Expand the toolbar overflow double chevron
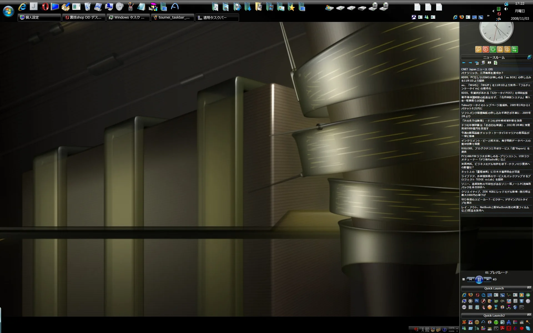The image size is (533, 333). tap(488, 16)
